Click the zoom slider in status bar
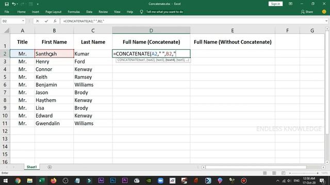 (x=304, y=173)
